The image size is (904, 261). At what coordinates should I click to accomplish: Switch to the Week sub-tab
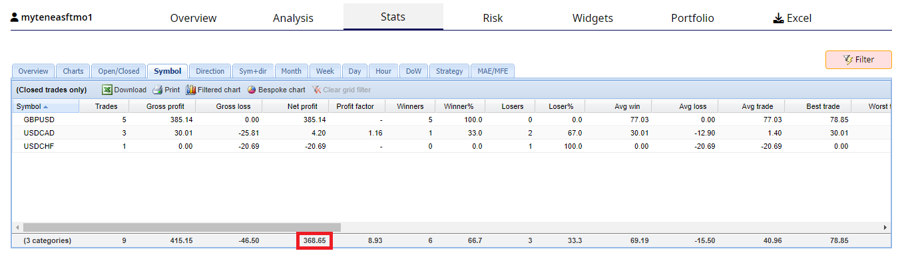(325, 71)
